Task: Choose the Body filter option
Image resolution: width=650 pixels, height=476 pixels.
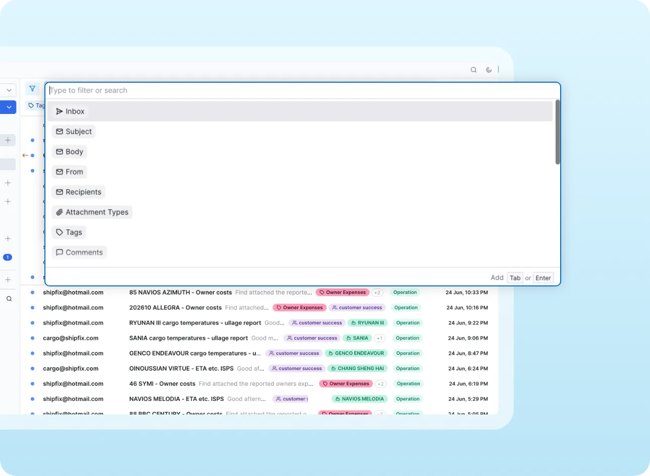Action: tap(70, 152)
